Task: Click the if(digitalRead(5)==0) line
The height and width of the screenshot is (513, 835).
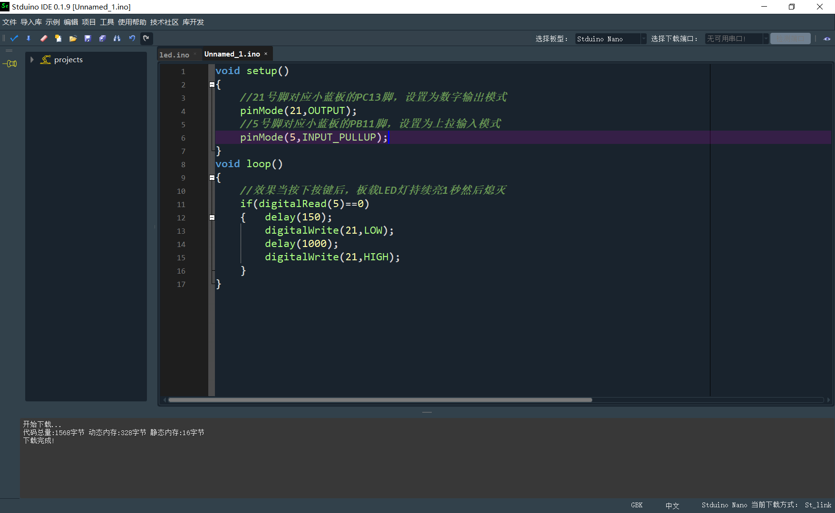Action: (x=304, y=204)
